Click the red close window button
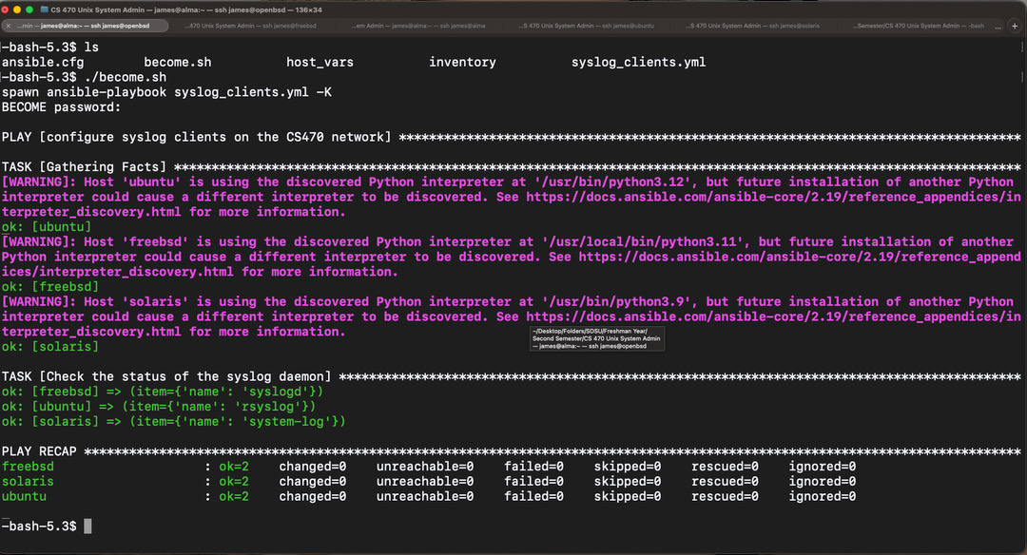The height and width of the screenshot is (555, 1027). coord(5,10)
